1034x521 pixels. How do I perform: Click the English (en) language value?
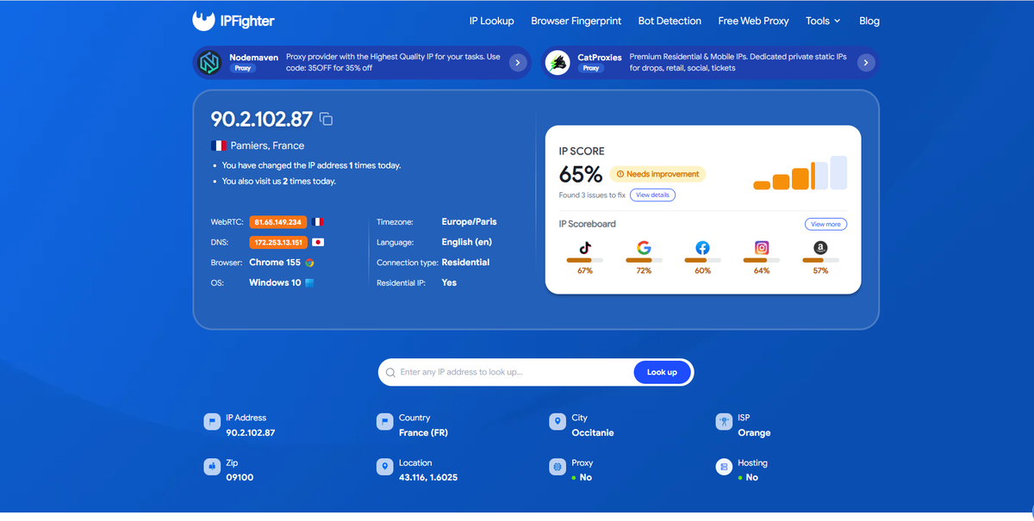coord(467,242)
